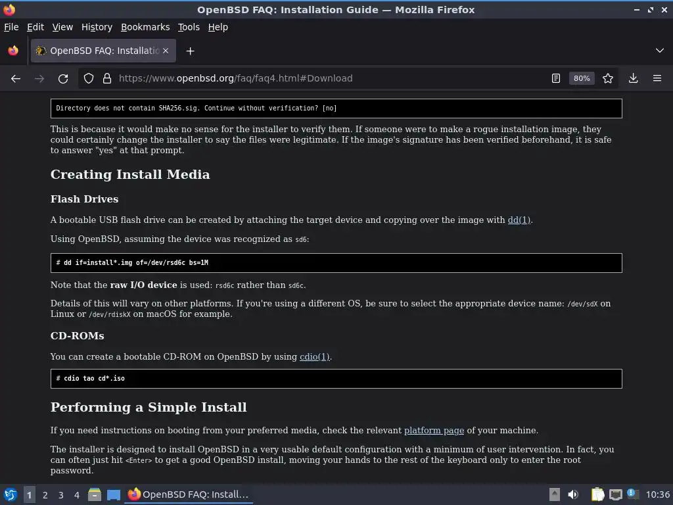Open the desktop start menu icon
The height and width of the screenshot is (505, 673).
11,494
